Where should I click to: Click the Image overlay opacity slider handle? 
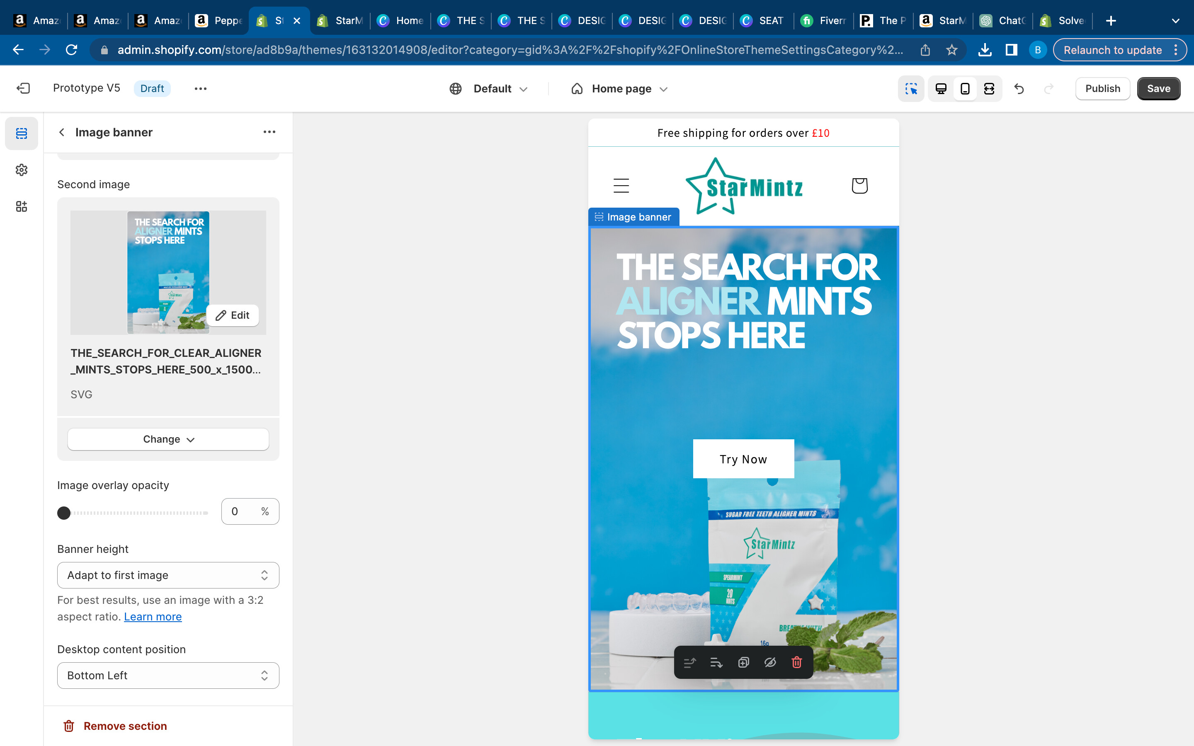[x=64, y=513]
